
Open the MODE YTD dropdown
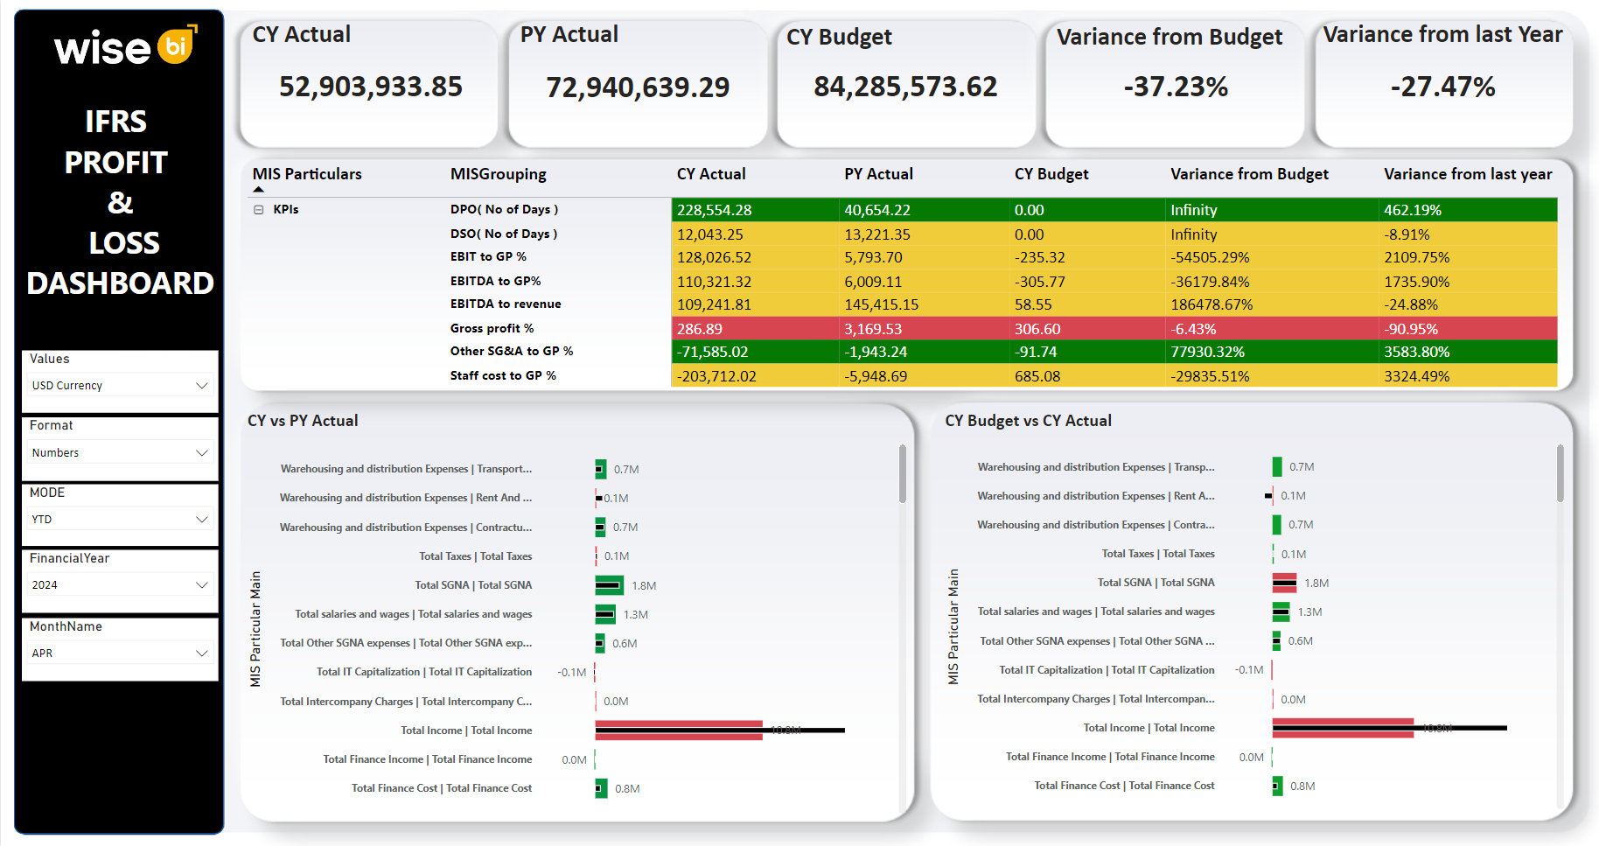click(120, 520)
